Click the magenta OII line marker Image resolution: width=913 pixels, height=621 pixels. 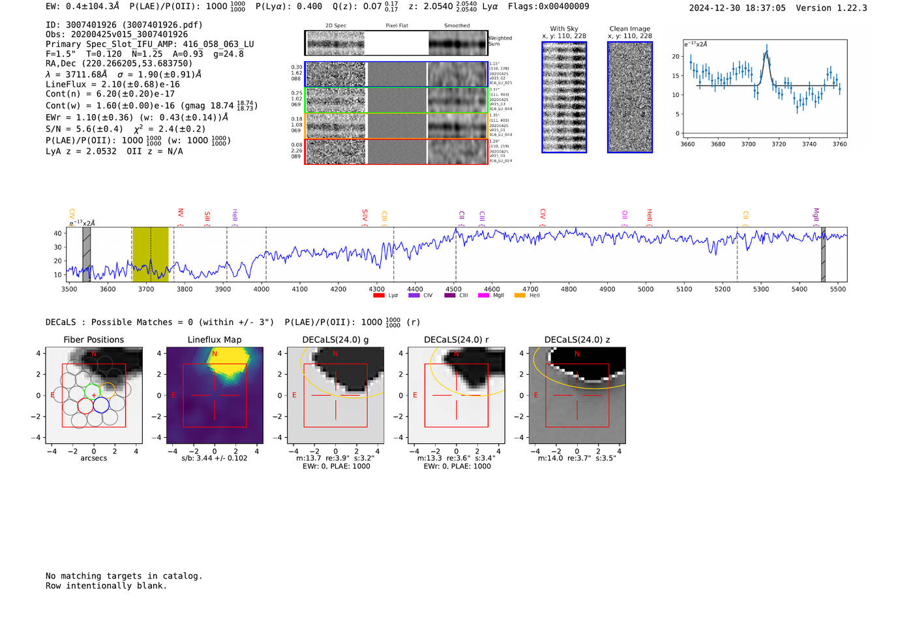point(625,217)
